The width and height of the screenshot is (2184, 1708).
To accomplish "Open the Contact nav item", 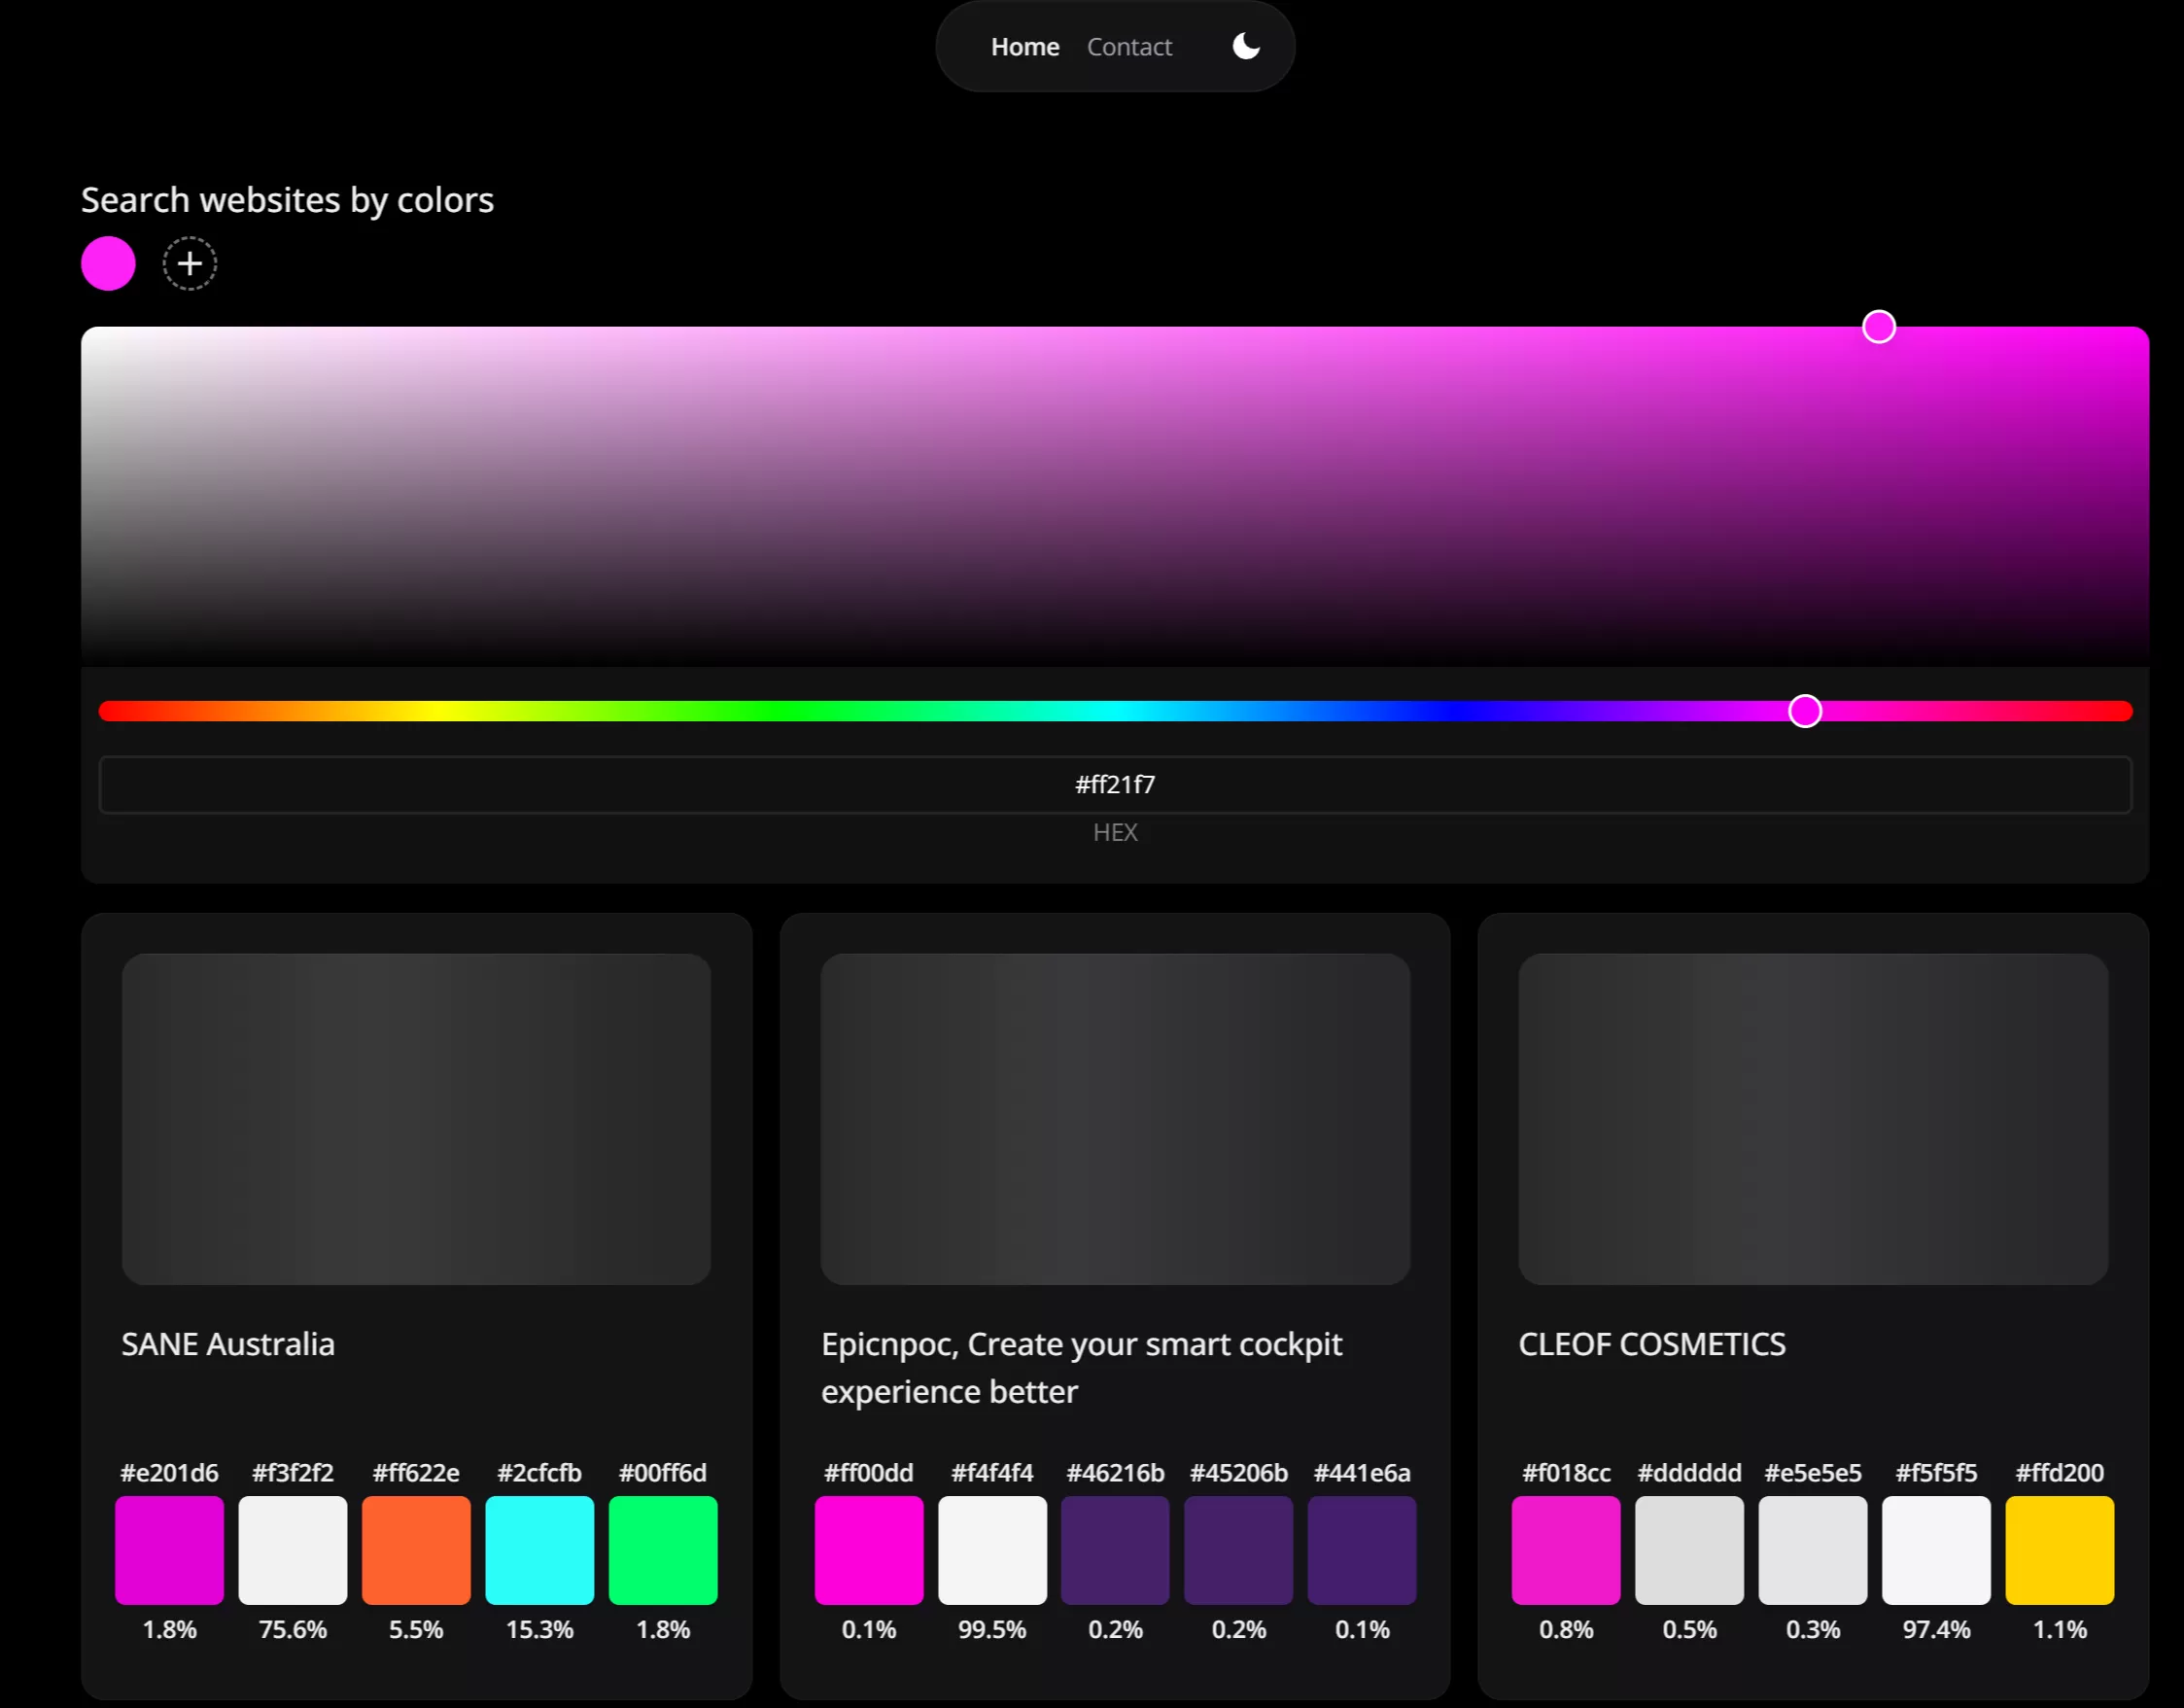I will [x=1128, y=47].
